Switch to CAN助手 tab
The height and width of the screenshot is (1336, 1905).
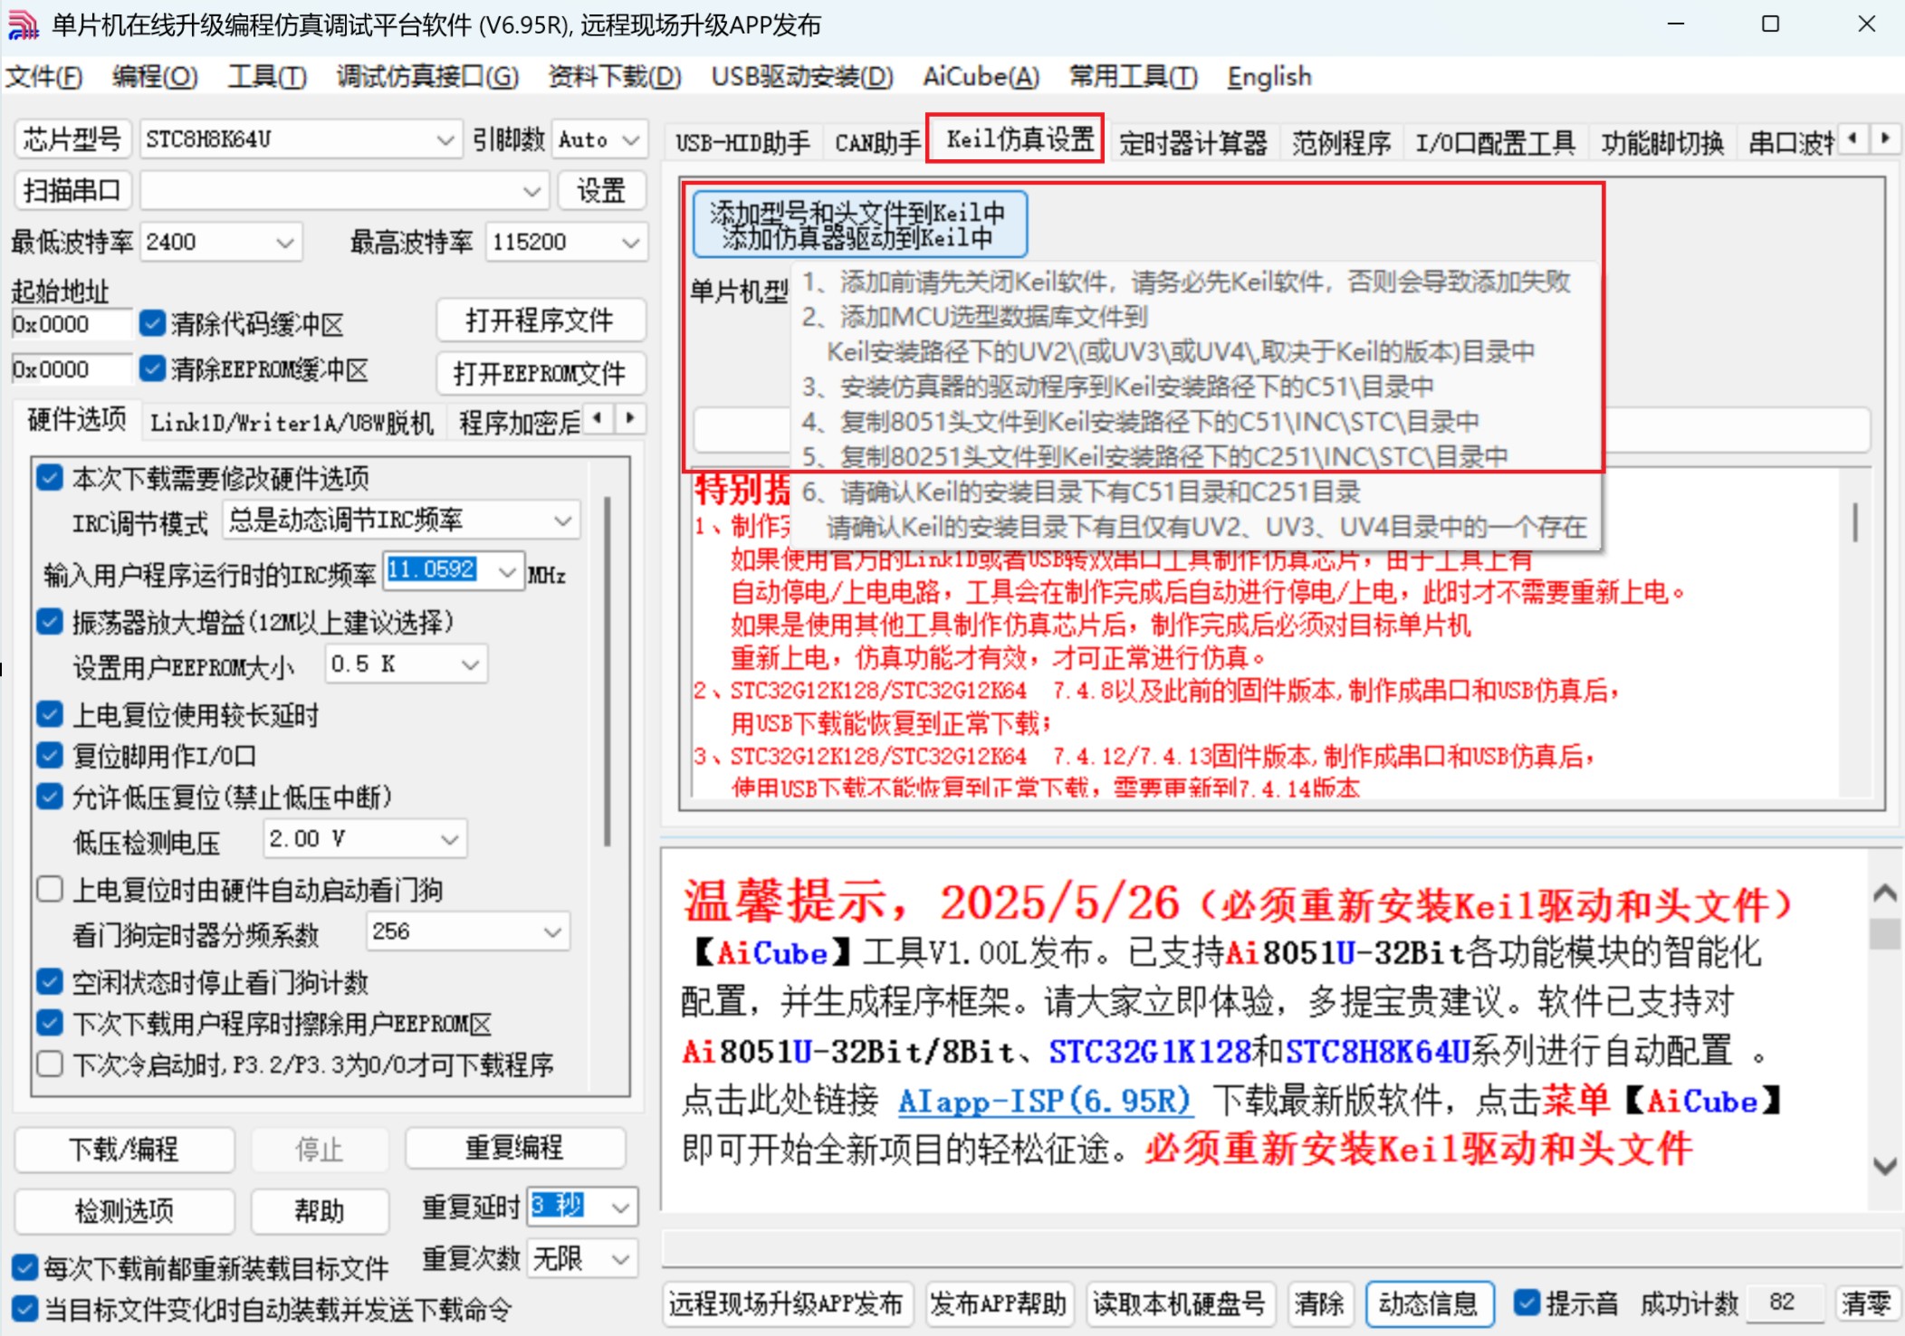pyautogui.click(x=876, y=142)
